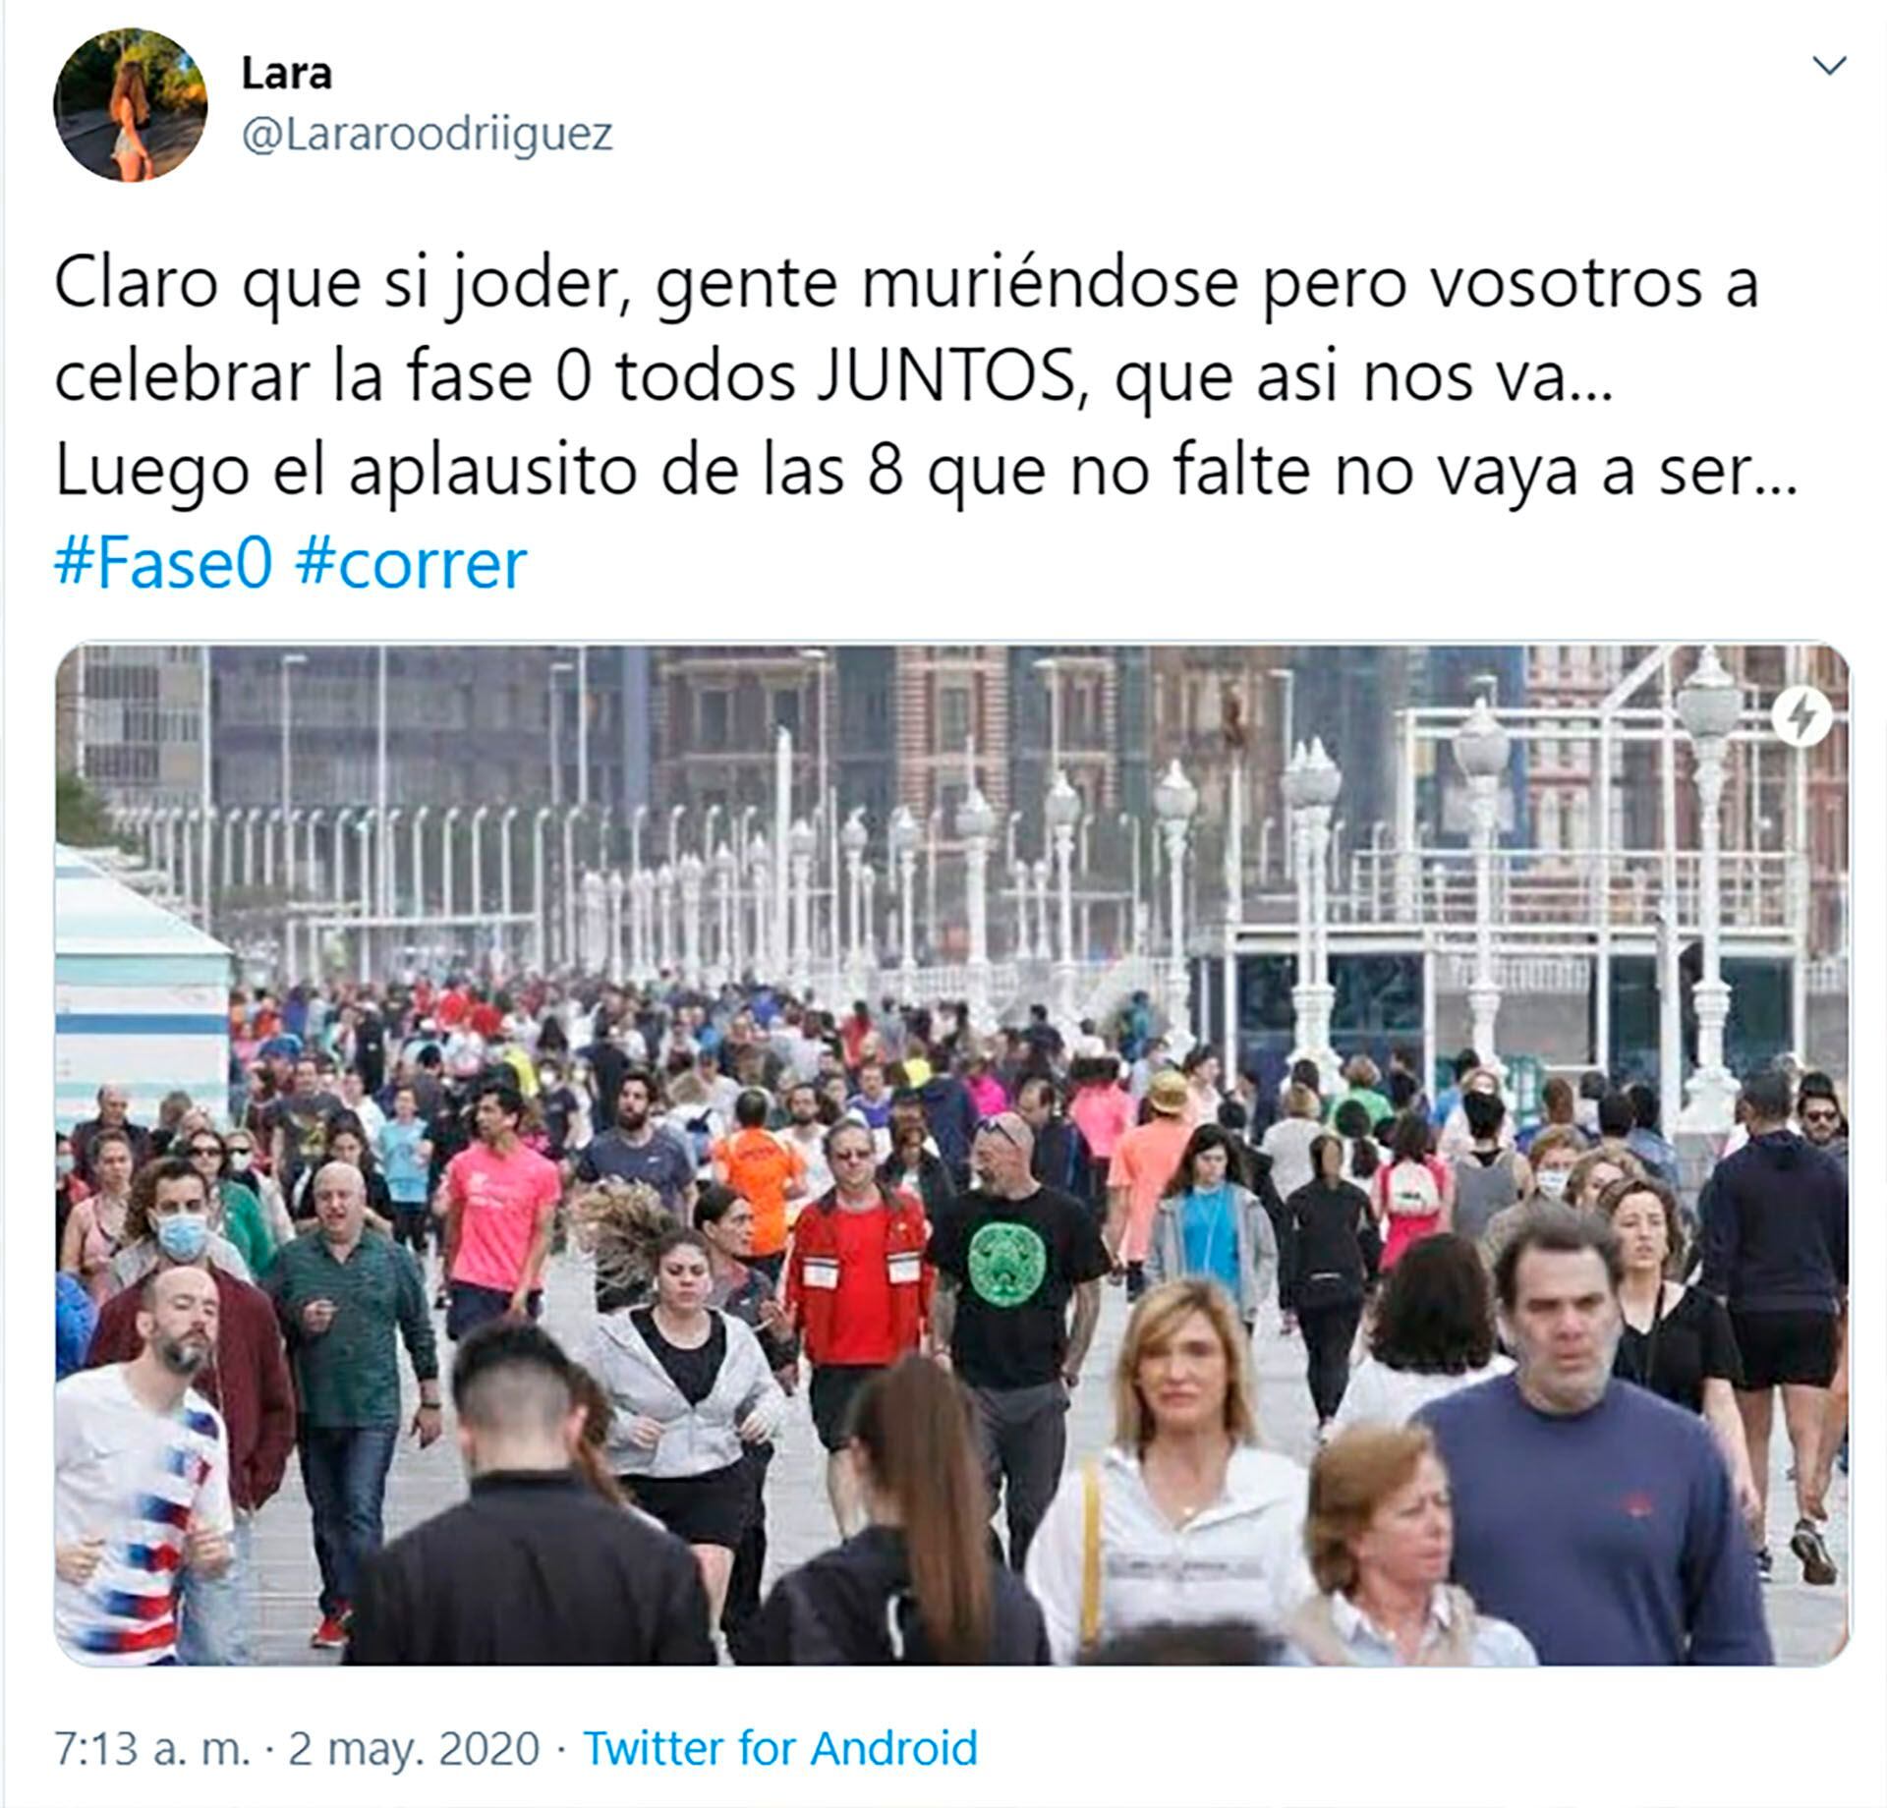The image size is (1887, 1808).
Task: Click the word JUNTOS in the tweet
Action: pyautogui.click(x=944, y=378)
